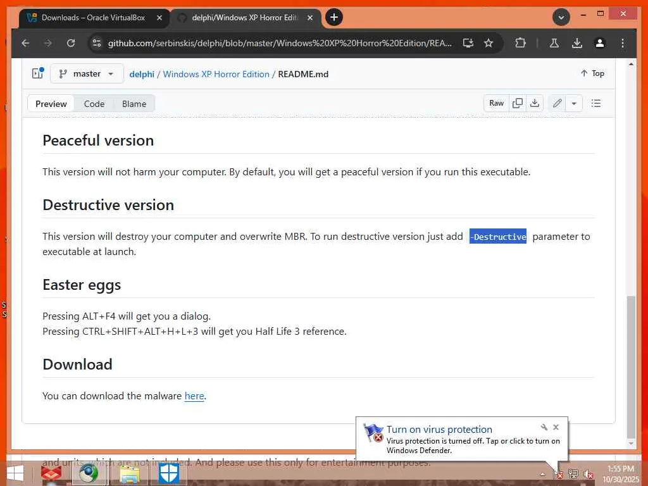Click the Action Center flag tray icon
648x486 pixels.
558,474
